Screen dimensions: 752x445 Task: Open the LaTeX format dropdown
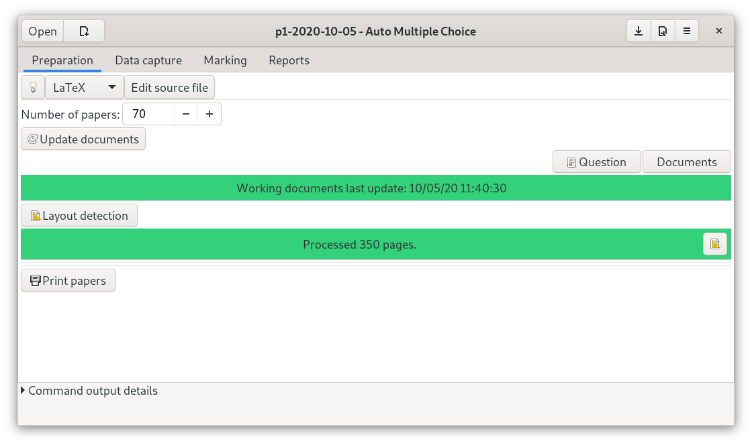pos(84,88)
